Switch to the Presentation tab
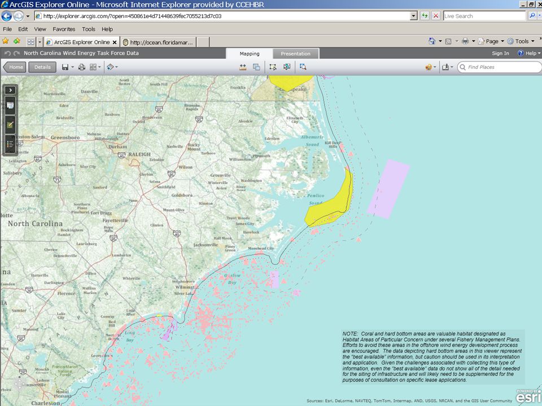 click(295, 54)
